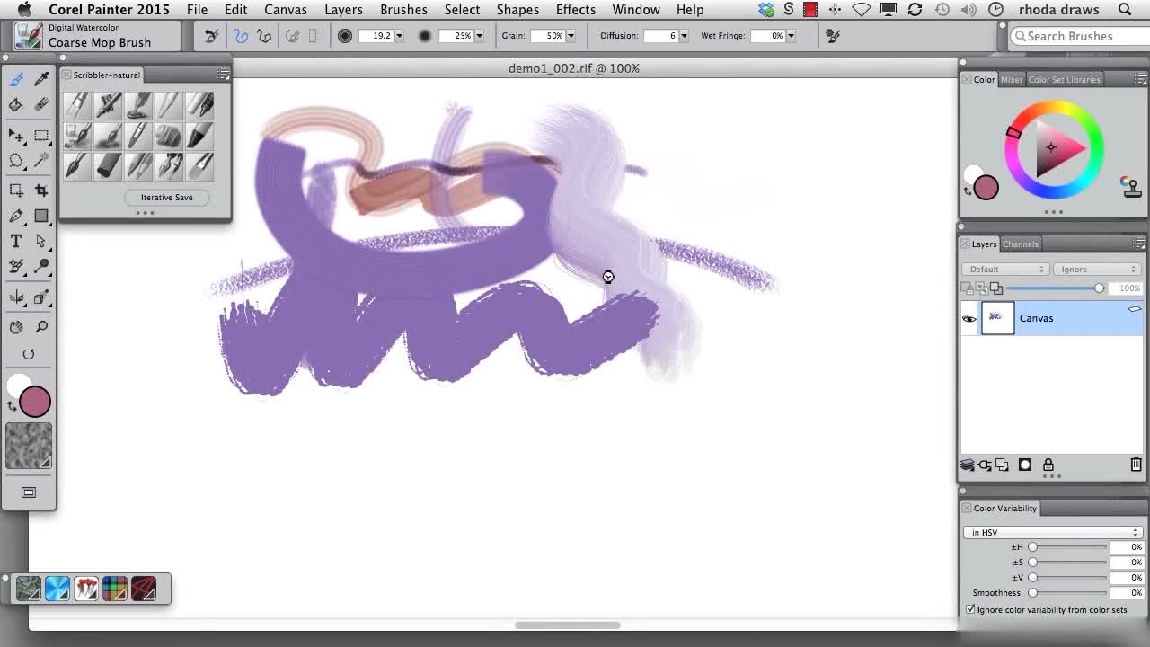This screenshot has height=647, width=1150.
Task: Click the Create Layer Mask icon
Action: click(x=1025, y=465)
